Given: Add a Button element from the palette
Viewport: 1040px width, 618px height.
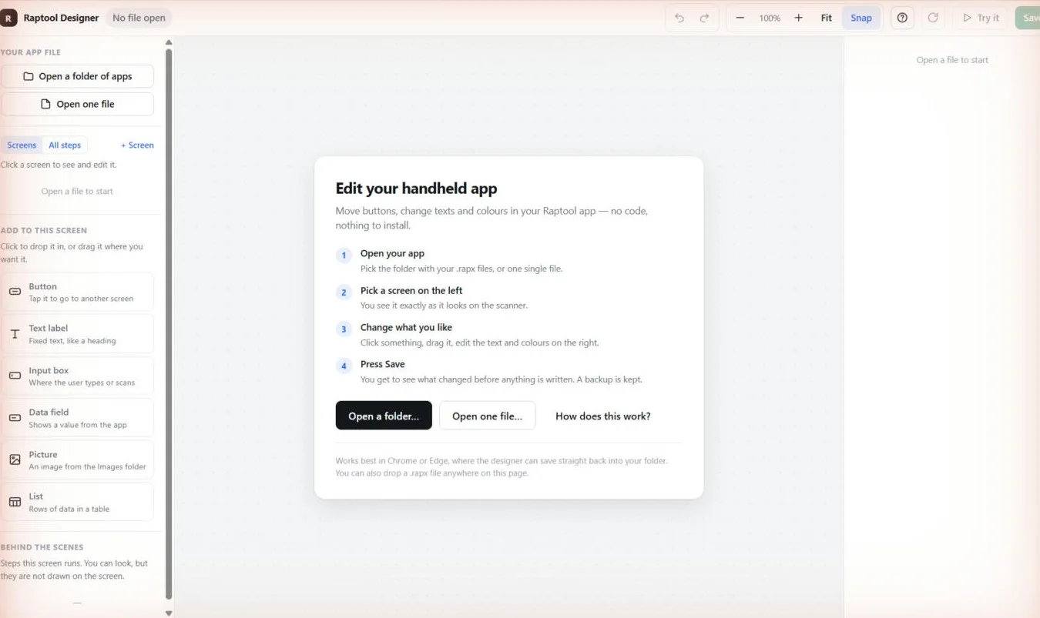Looking at the screenshot, I should pos(77,292).
